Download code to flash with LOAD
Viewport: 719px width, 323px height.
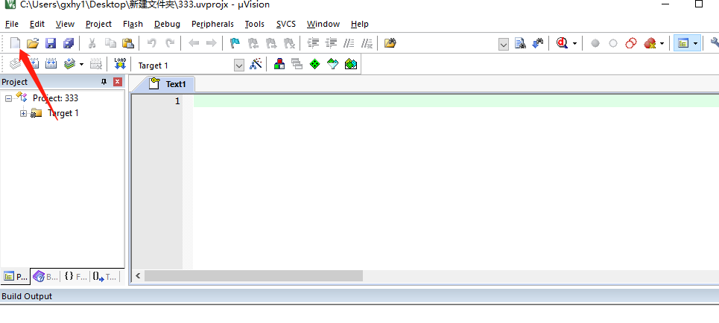click(x=120, y=64)
